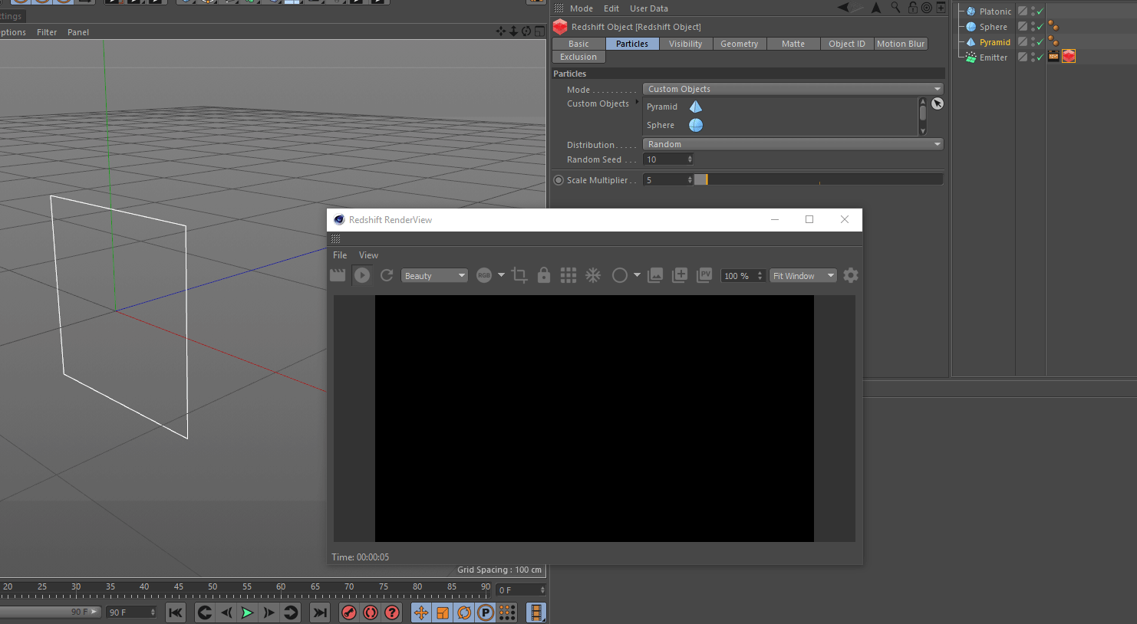
Task: Toggle the Sphere enabled green checkmark
Action: 1040,27
